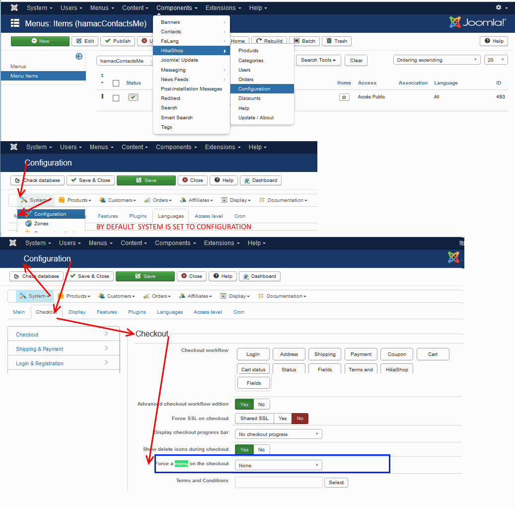The image size is (515, 508).
Task: Toggle the published status checkmark for row 493
Action: tap(133, 97)
